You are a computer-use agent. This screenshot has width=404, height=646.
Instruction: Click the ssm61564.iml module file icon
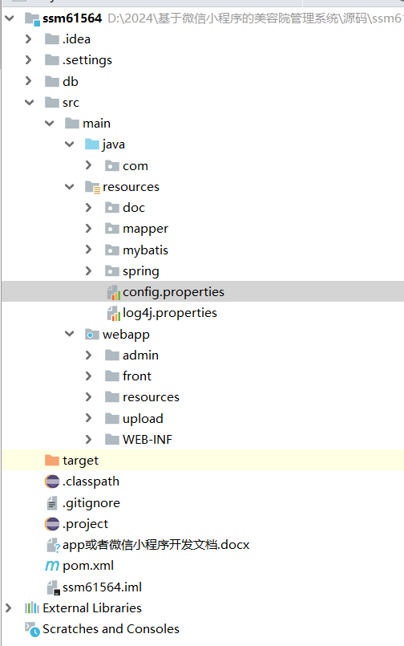click(x=53, y=587)
